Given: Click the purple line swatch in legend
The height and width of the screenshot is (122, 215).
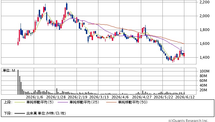Looking at the screenshot, I should point(63,102).
